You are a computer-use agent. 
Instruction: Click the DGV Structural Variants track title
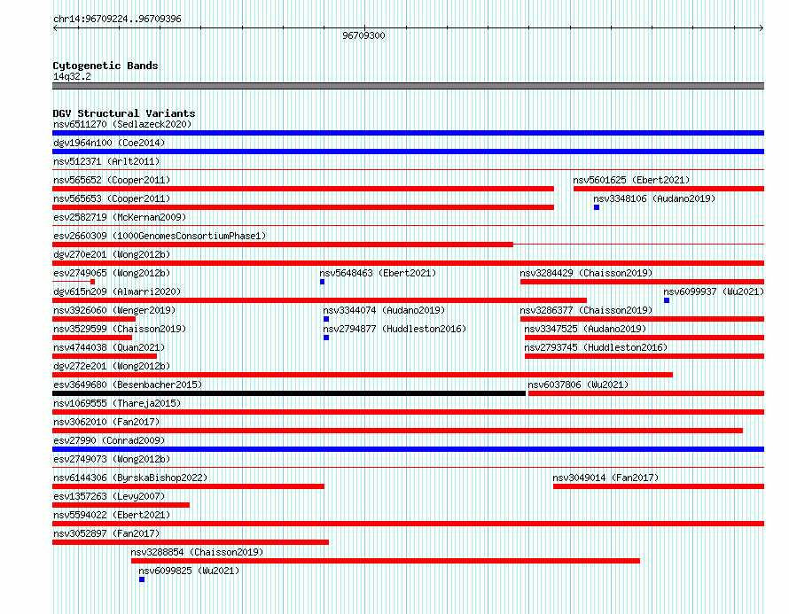(124, 113)
